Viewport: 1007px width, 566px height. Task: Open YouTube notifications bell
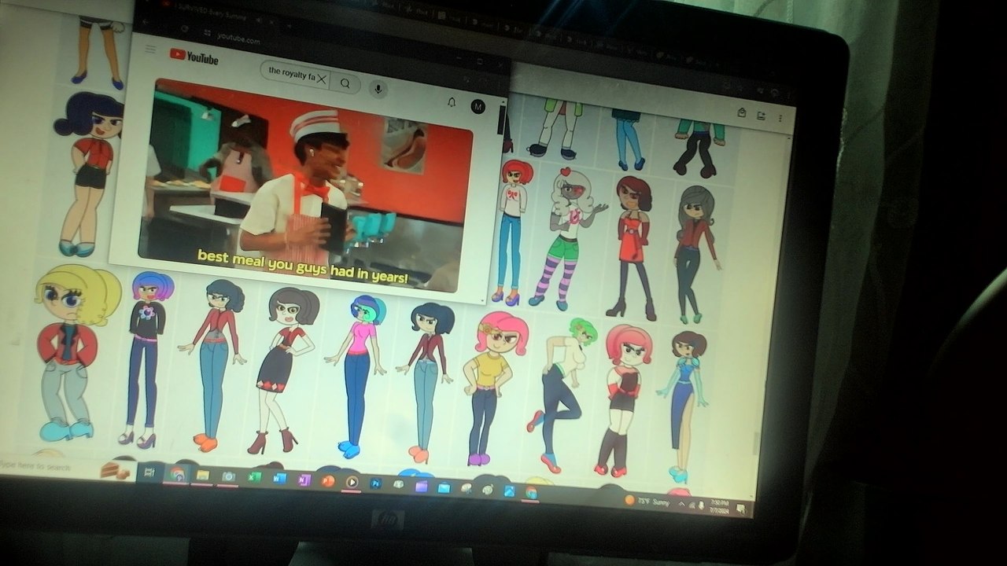point(452,101)
